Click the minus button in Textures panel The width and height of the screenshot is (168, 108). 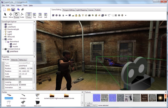(96, 105)
